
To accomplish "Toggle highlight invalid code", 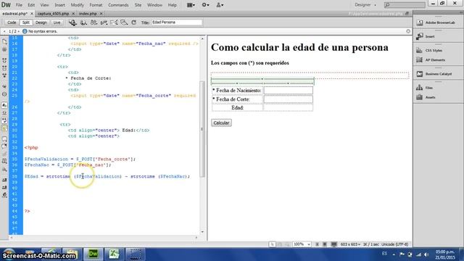I will (x=4, y=112).
